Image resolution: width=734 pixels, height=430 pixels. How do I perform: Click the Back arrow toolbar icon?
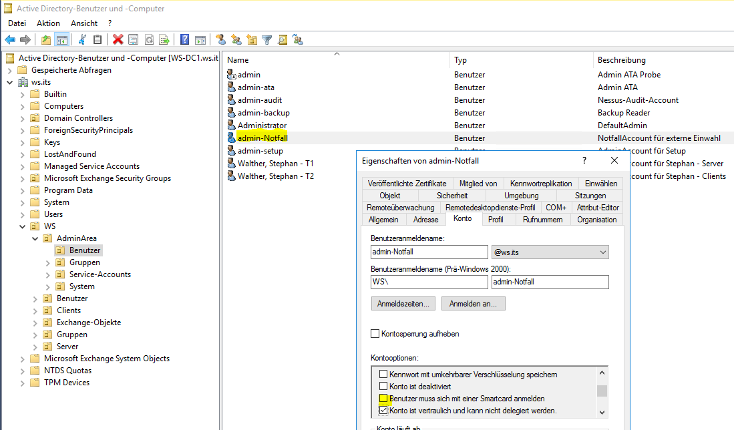10,40
